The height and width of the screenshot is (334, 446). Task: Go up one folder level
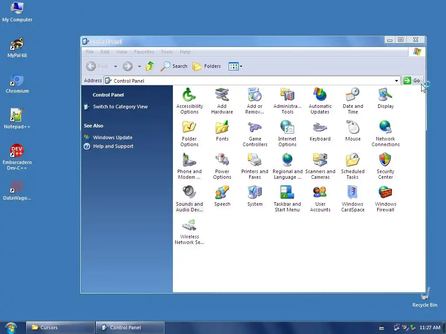[150, 66]
